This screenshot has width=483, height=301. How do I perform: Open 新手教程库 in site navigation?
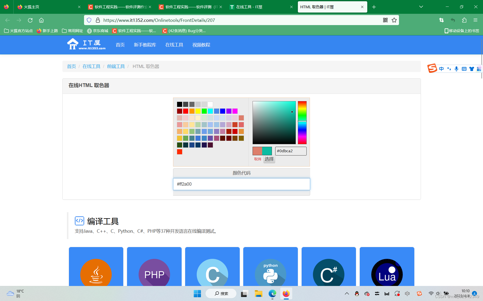(x=145, y=45)
